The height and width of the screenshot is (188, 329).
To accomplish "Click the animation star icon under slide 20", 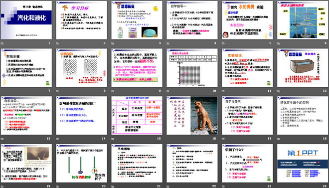I will coord(57,186).
